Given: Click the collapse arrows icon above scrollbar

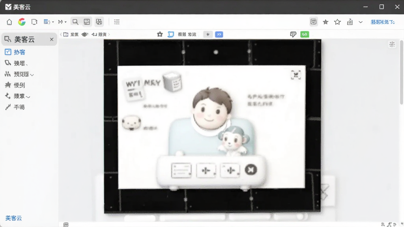Looking at the screenshot, I should click(x=392, y=44).
